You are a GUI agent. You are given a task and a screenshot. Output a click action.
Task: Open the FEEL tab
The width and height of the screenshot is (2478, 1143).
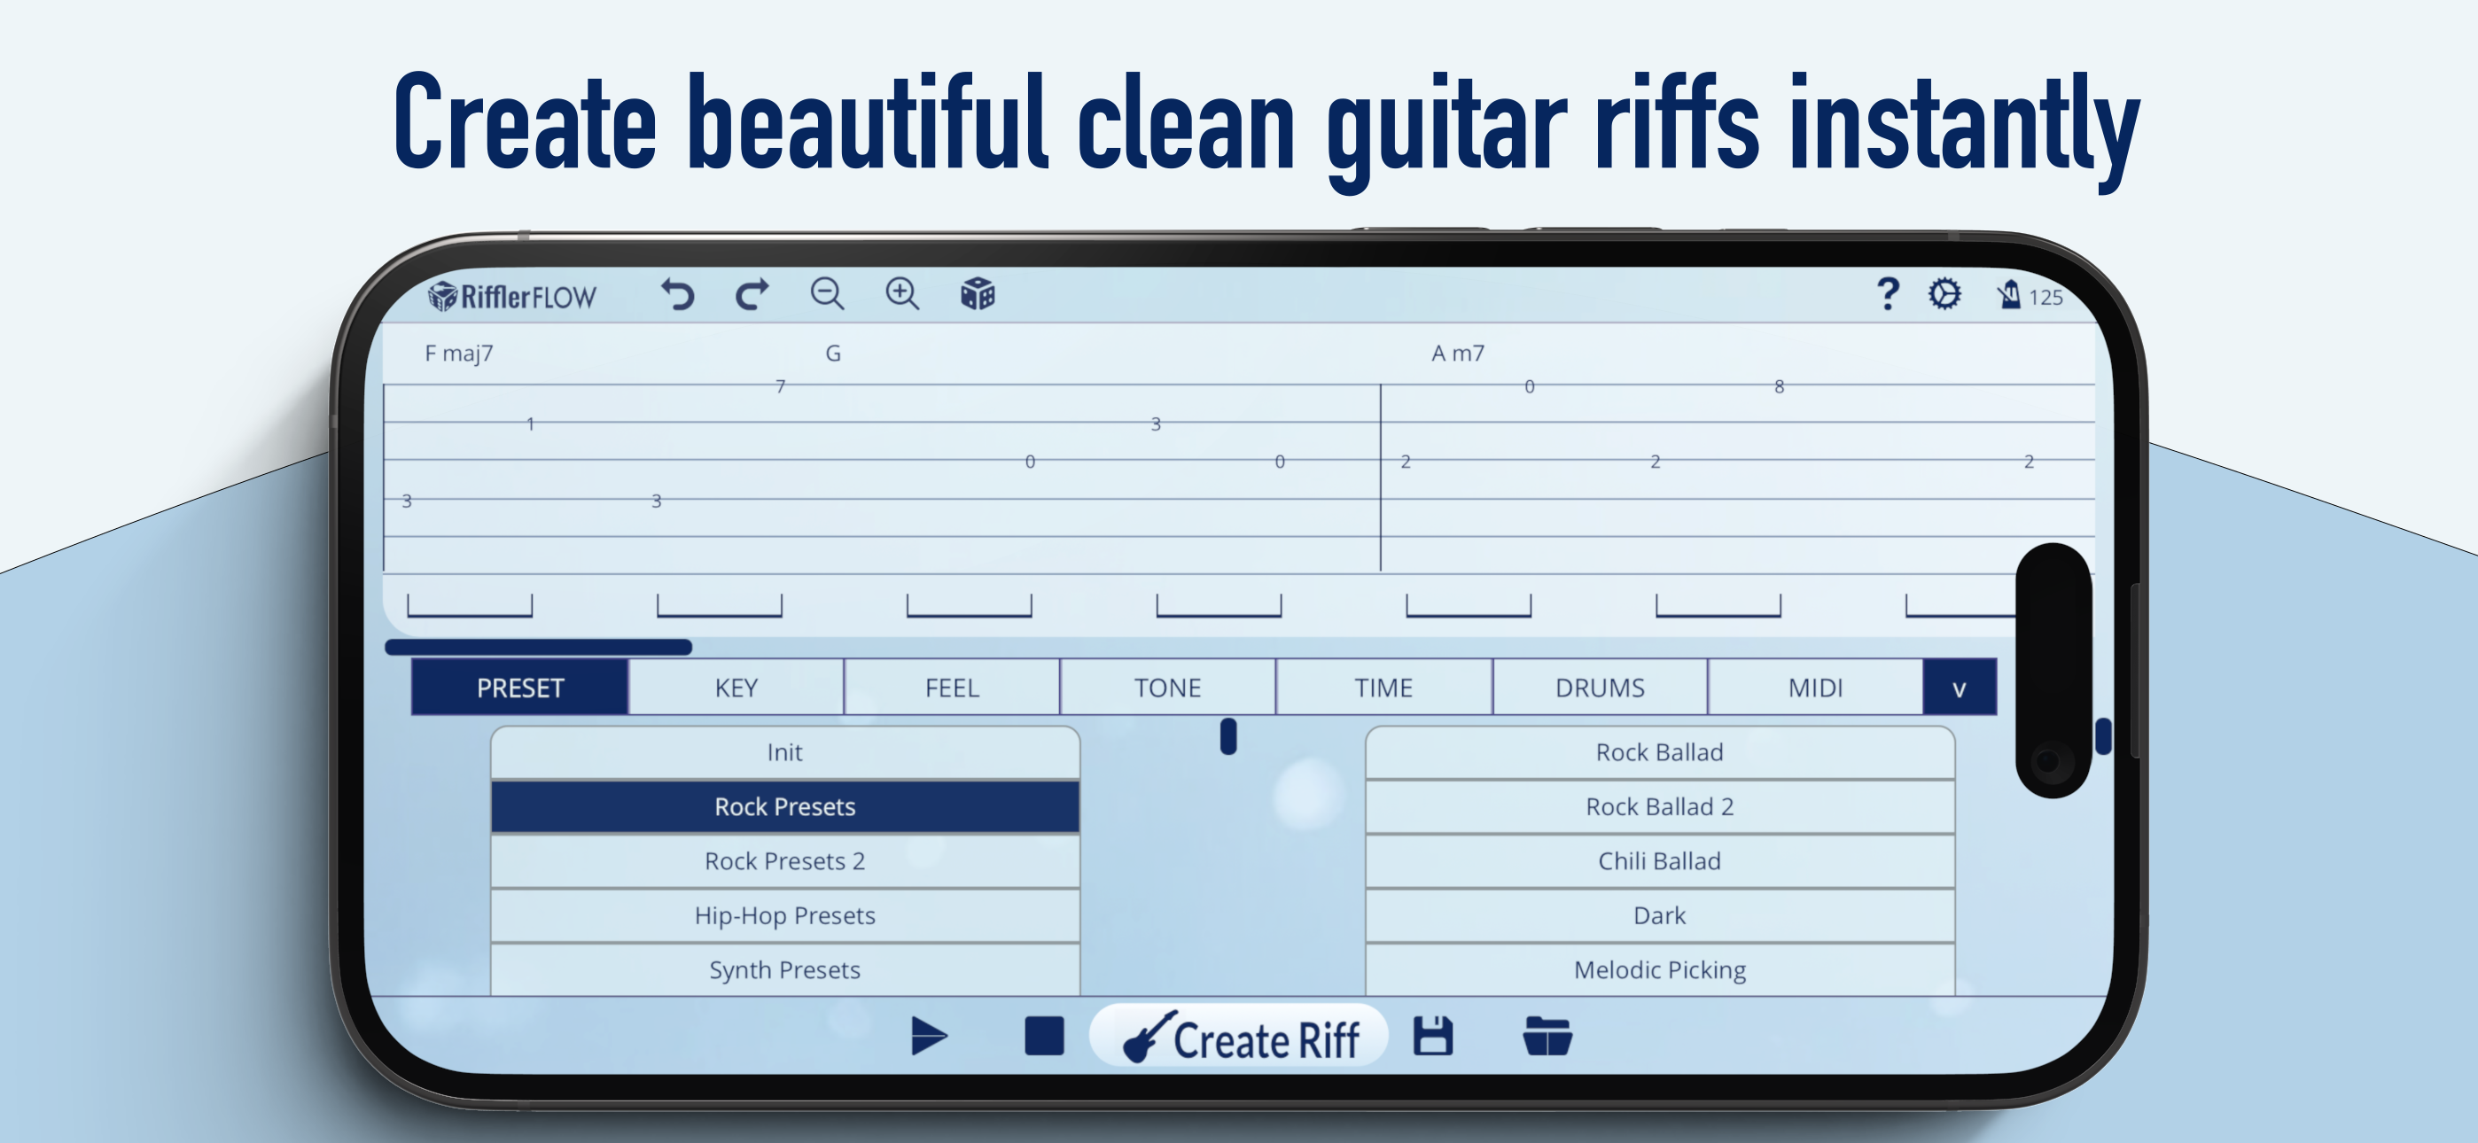951,687
